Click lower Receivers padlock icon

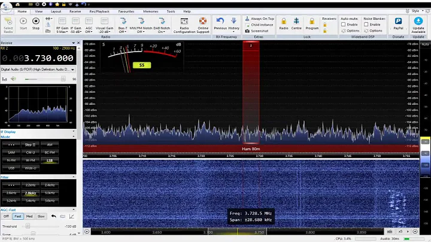[x=325, y=31]
